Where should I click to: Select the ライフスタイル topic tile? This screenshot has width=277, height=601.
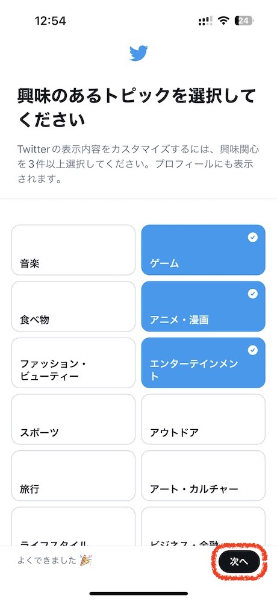tap(73, 526)
